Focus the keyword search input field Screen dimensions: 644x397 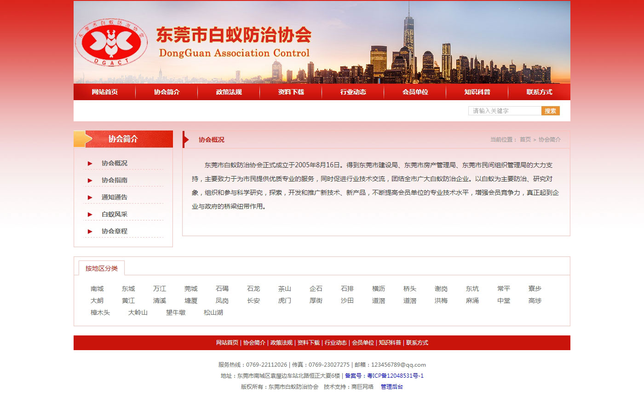505,111
